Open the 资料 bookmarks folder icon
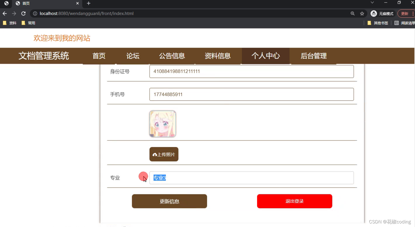Screen dimensions: 415x227 (5, 23)
